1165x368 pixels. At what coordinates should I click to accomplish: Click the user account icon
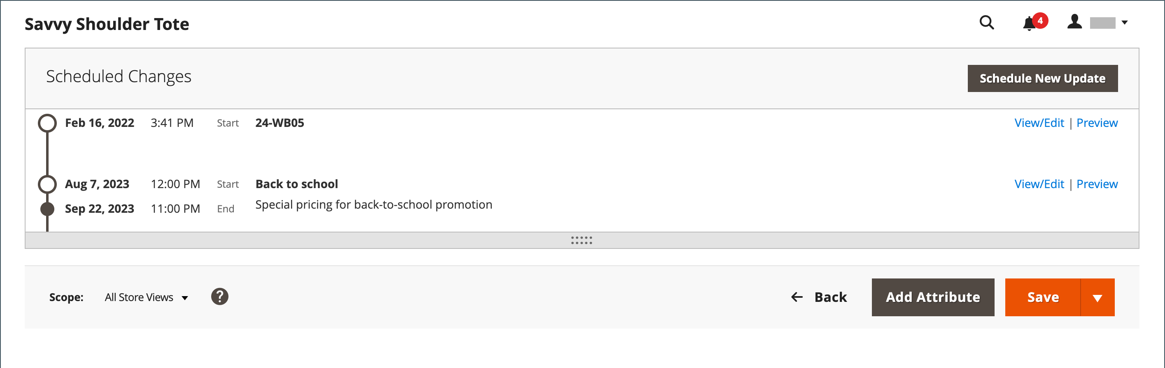(x=1074, y=22)
